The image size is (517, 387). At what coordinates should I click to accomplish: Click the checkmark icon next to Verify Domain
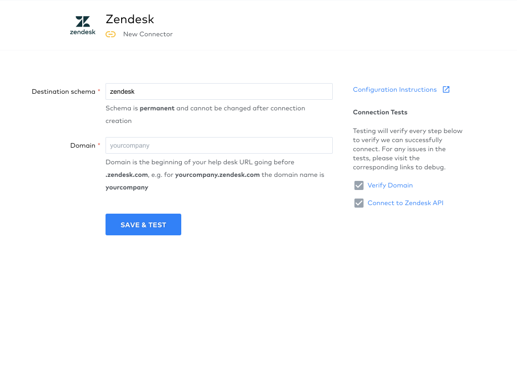pyautogui.click(x=358, y=185)
